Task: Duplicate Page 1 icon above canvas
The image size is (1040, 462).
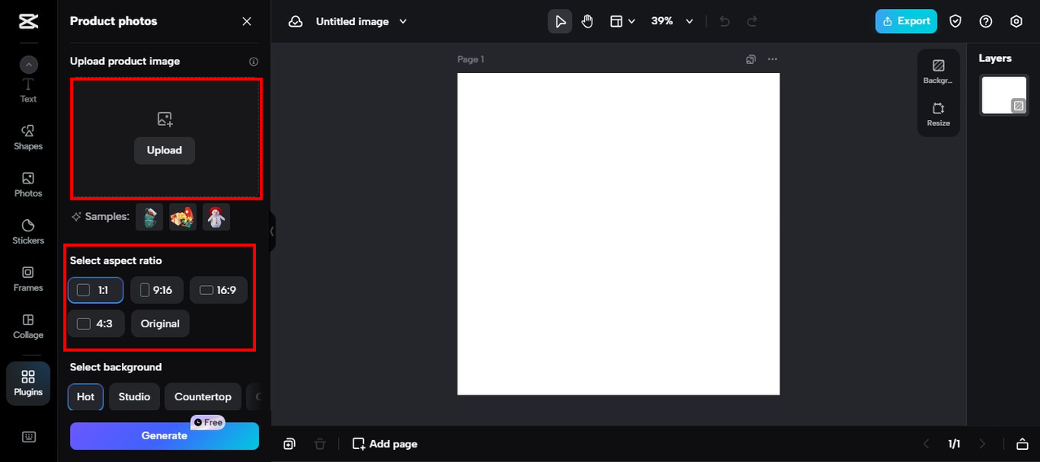Action: click(x=751, y=59)
